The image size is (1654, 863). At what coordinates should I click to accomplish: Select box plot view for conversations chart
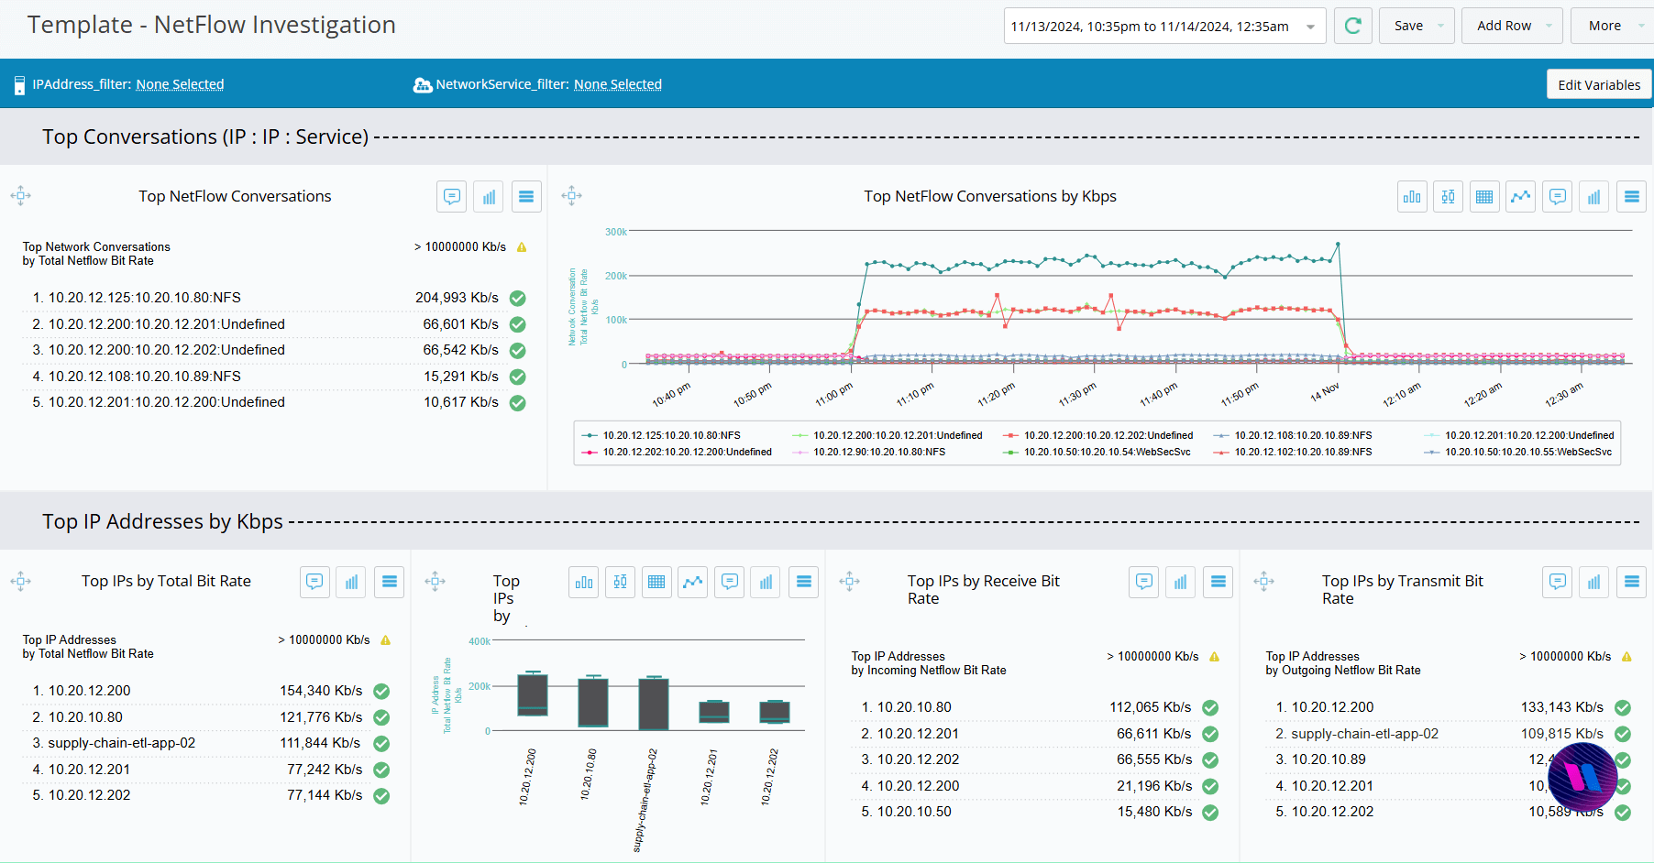tap(1448, 197)
